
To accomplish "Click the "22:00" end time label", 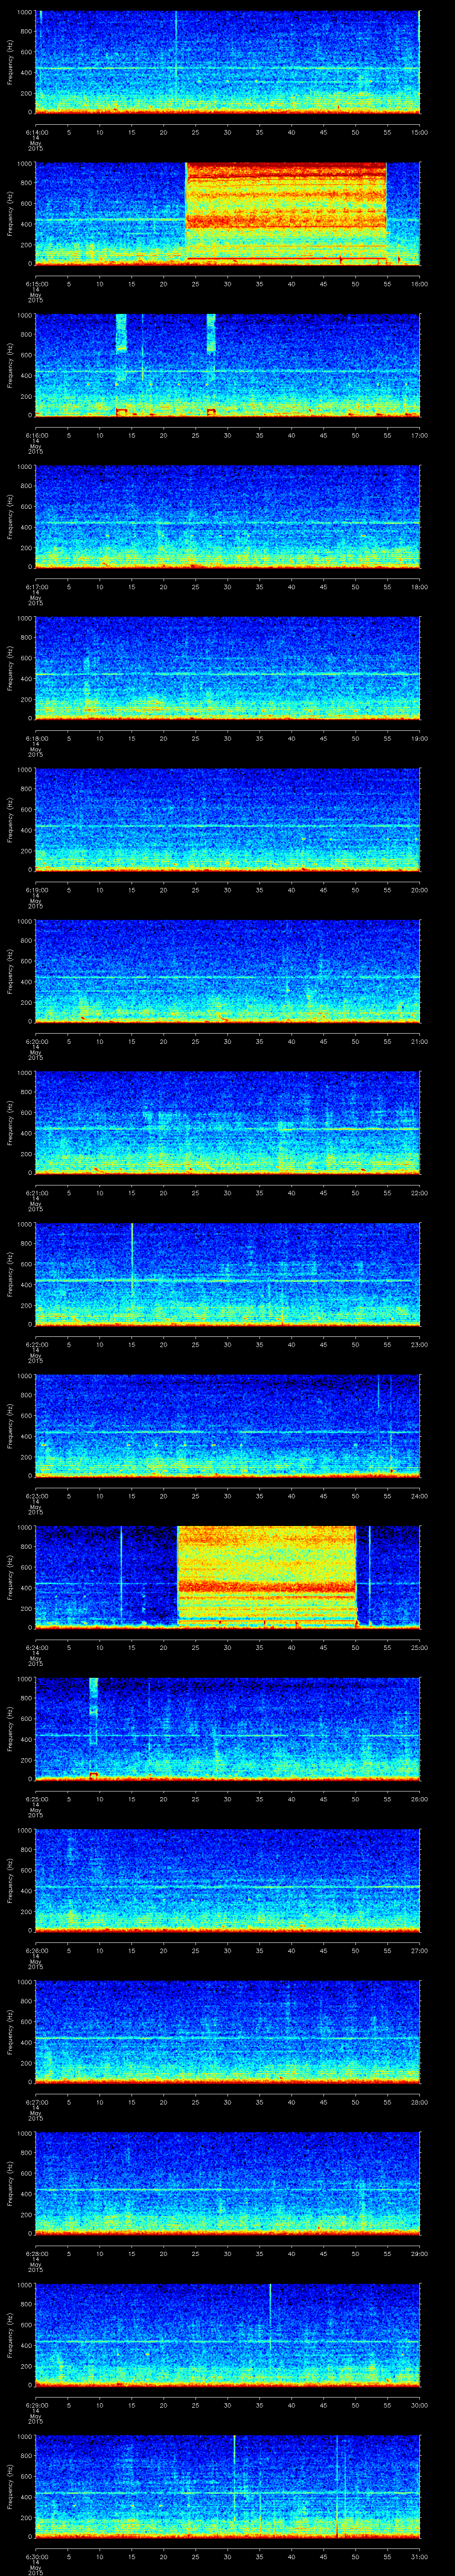I will [420, 1193].
